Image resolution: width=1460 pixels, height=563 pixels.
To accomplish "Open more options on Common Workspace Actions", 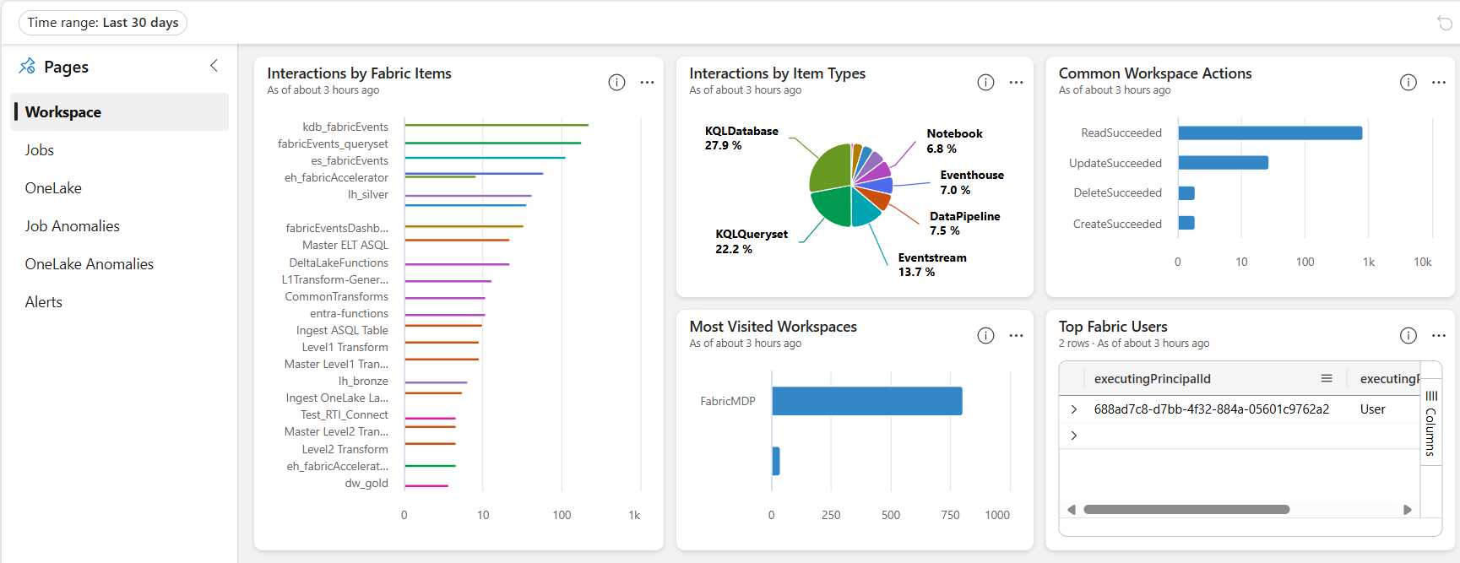I will coord(1439,82).
